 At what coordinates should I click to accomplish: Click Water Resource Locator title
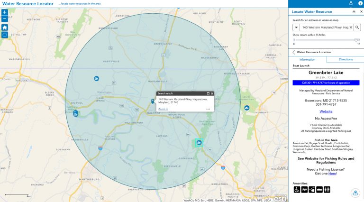tap(27, 4)
